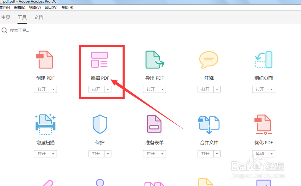Click the 合并文件 tool icon
This screenshot has height=186, width=301.
click(x=209, y=124)
